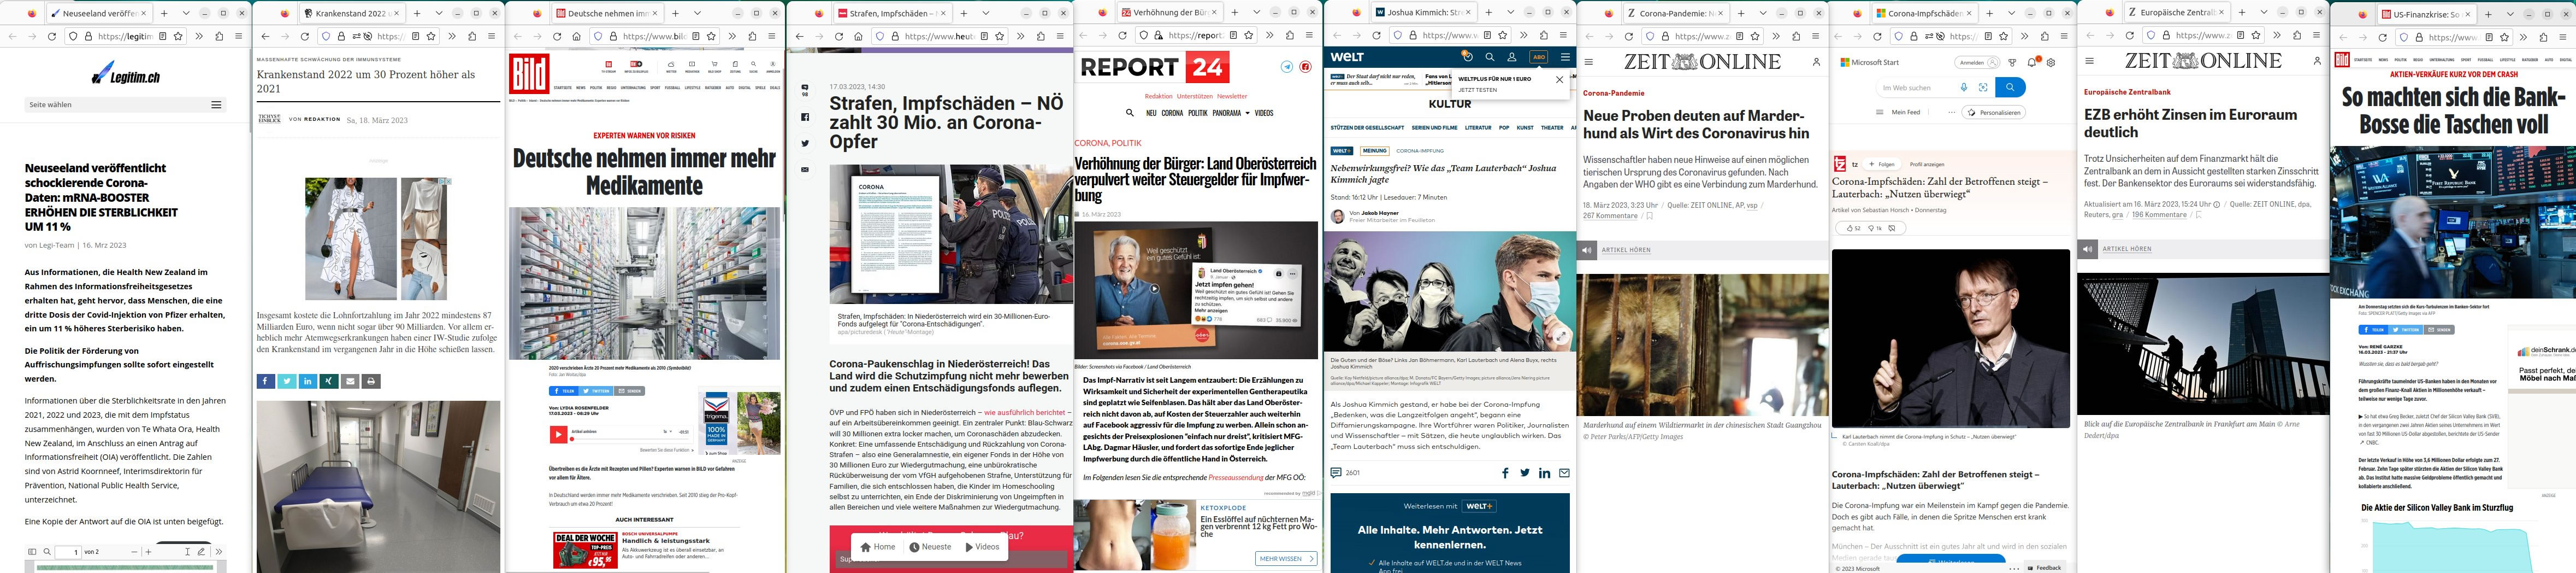Open extensions icon in Krankenstand 2022 window

click(472, 36)
